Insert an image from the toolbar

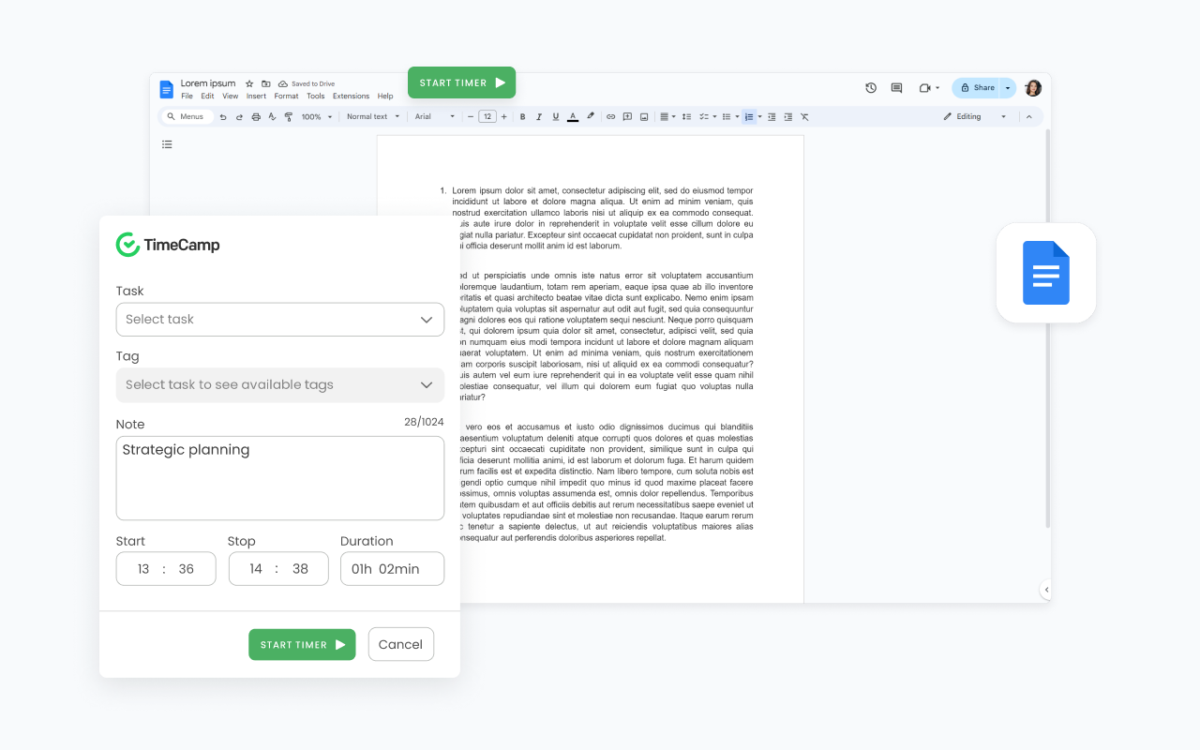coord(644,115)
